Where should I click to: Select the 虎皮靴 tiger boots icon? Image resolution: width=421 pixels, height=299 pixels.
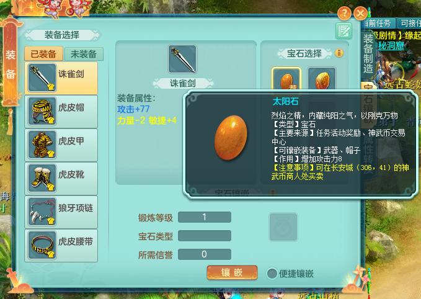tap(42, 178)
